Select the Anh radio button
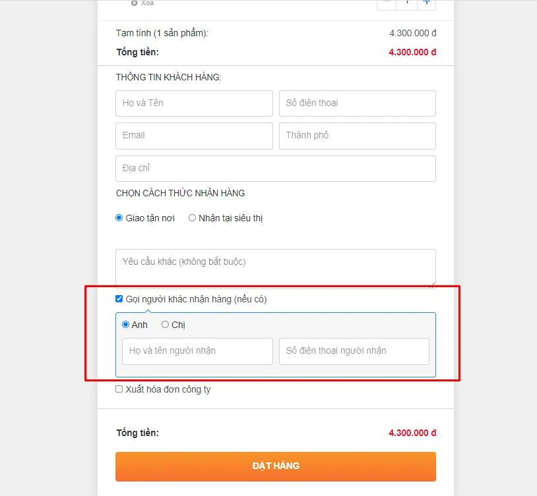The image size is (537, 496). 126,325
